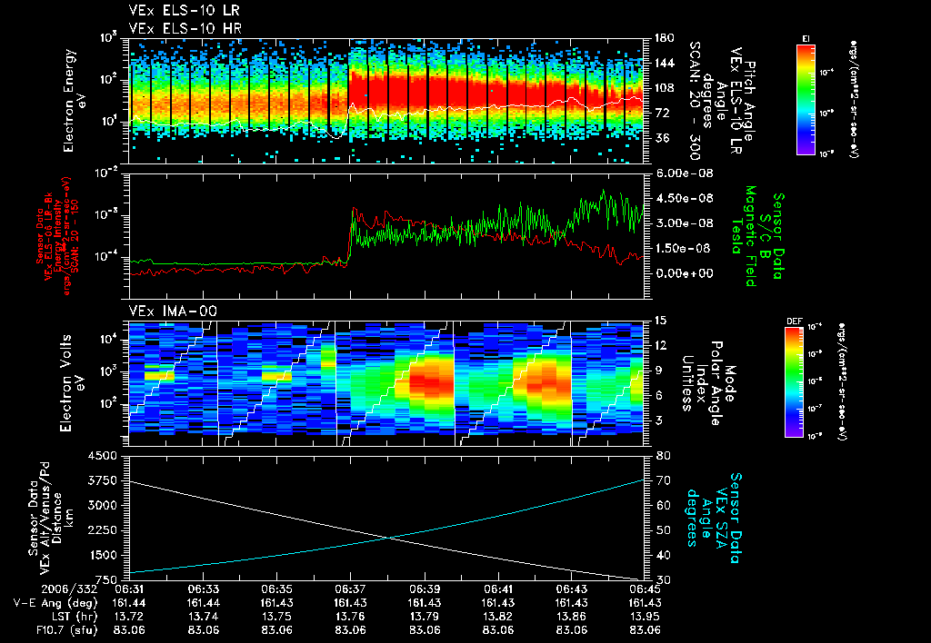Click the pitch angle tick value 180
Screen dimensions: 931x643
point(665,38)
